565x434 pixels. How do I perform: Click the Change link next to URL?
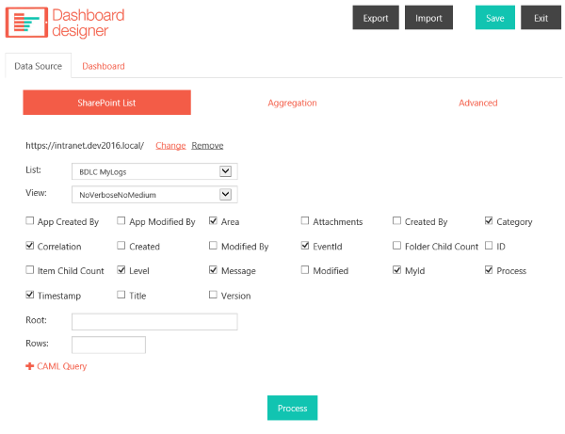pyautogui.click(x=170, y=145)
